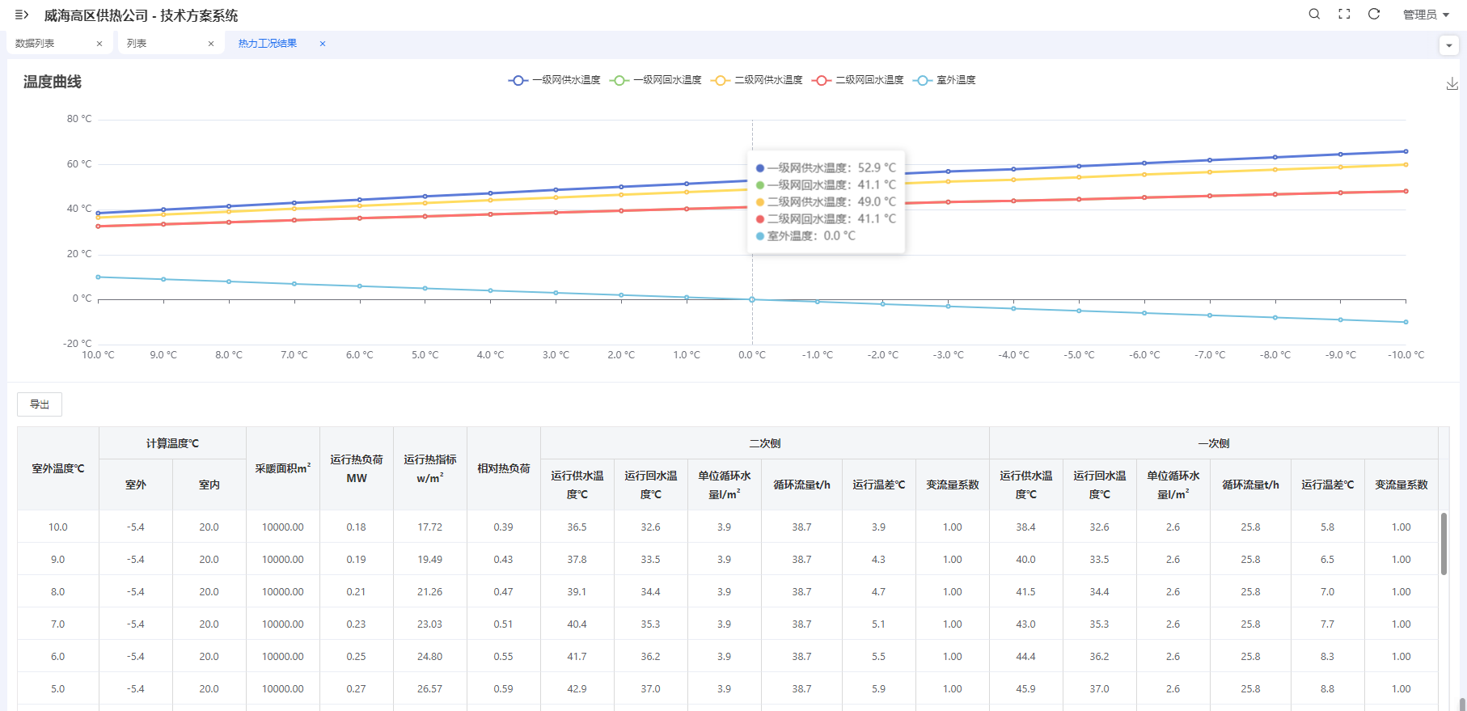Close the 热力工况结果 tab
The image size is (1467, 711).
click(x=323, y=44)
